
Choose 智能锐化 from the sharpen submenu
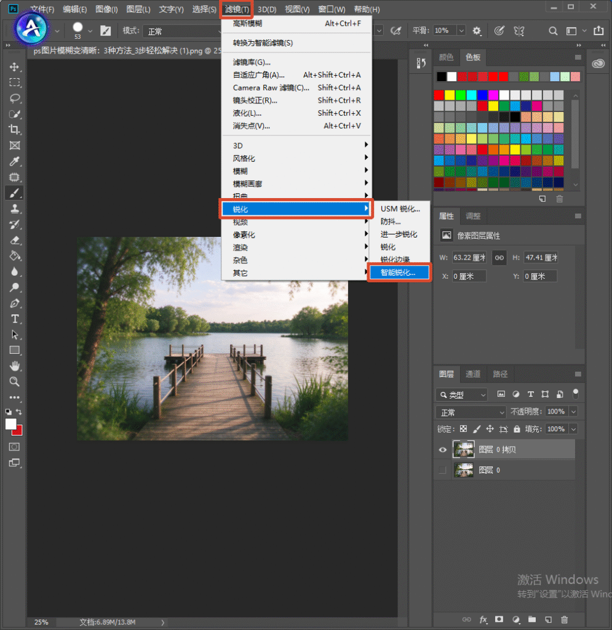point(399,273)
